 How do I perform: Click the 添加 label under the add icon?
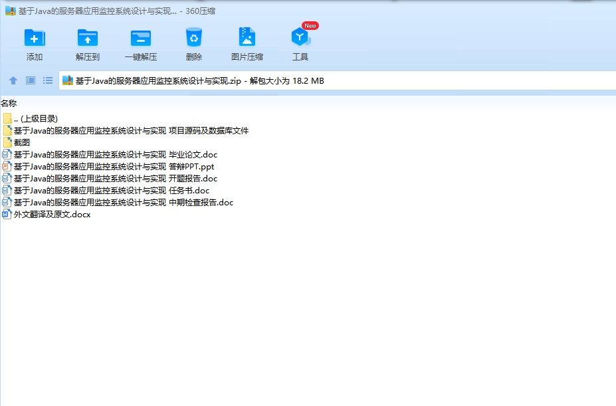(x=35, y=57)
